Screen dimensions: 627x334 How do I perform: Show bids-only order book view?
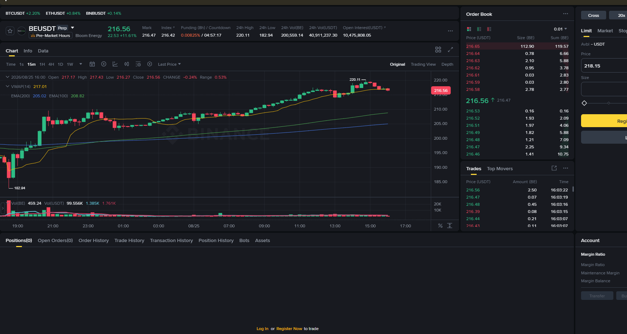point(479,29)
